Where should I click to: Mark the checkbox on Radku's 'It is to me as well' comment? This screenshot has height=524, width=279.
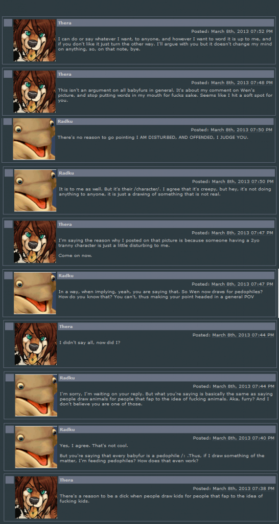(9, 173)
